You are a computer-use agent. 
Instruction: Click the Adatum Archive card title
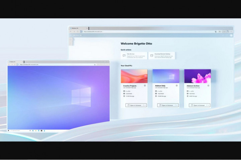pos(193,86)
